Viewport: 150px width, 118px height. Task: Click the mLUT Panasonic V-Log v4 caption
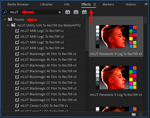[116, 95]
